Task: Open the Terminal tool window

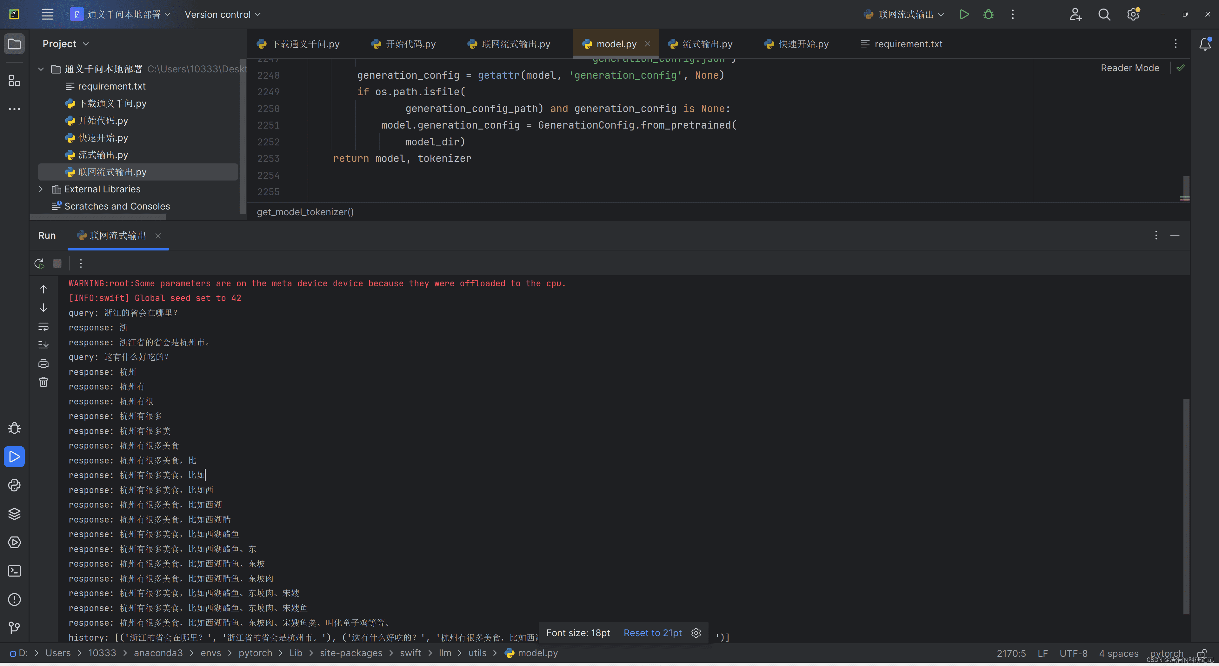Action: (14, 571)
